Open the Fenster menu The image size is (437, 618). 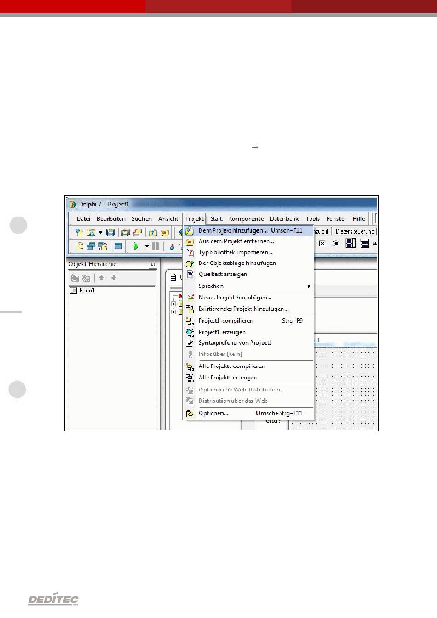pyautogui.click(x=336, y=219)
